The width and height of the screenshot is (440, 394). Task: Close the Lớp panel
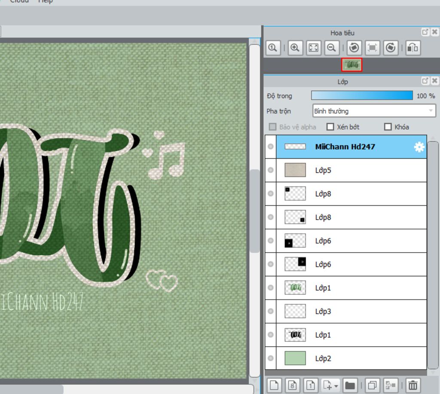click(434, 81)
